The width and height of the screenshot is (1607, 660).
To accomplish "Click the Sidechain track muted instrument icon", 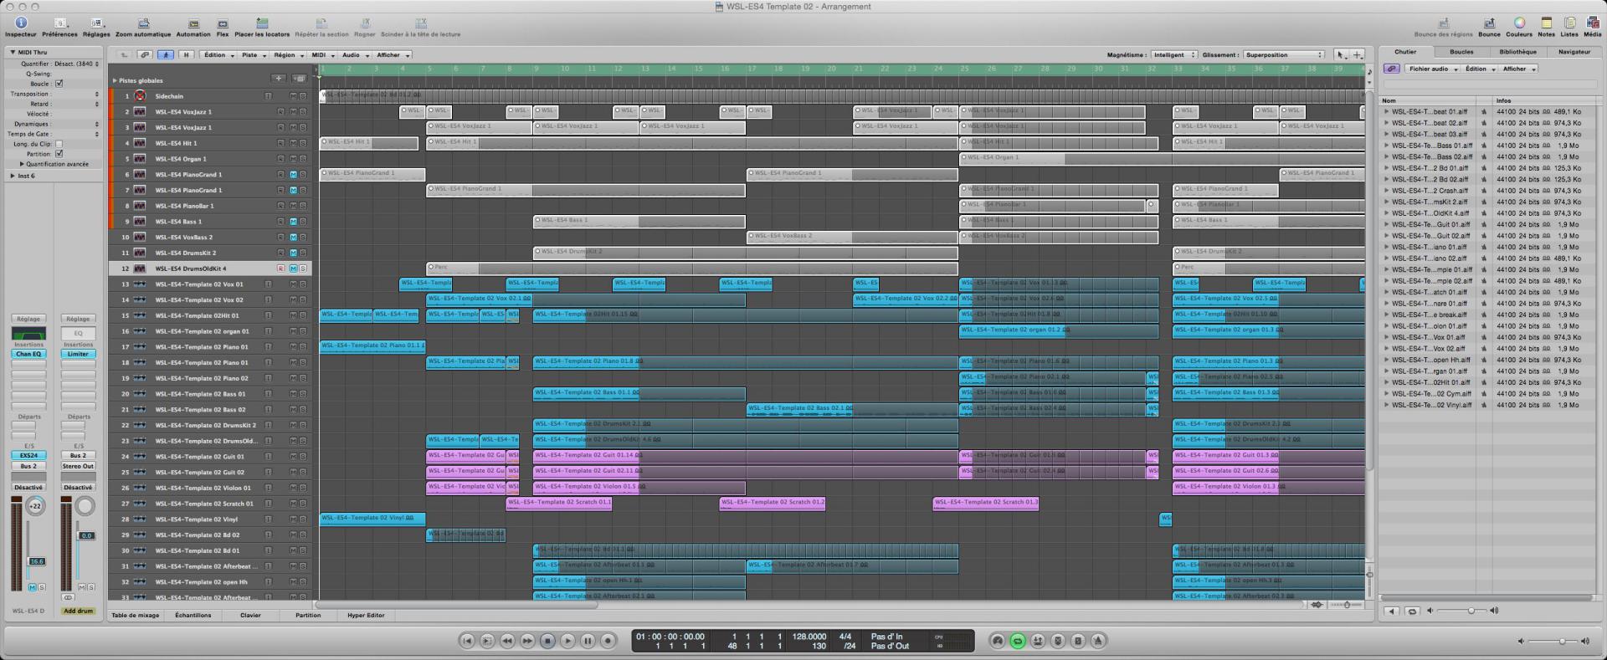I will (140, 96).
